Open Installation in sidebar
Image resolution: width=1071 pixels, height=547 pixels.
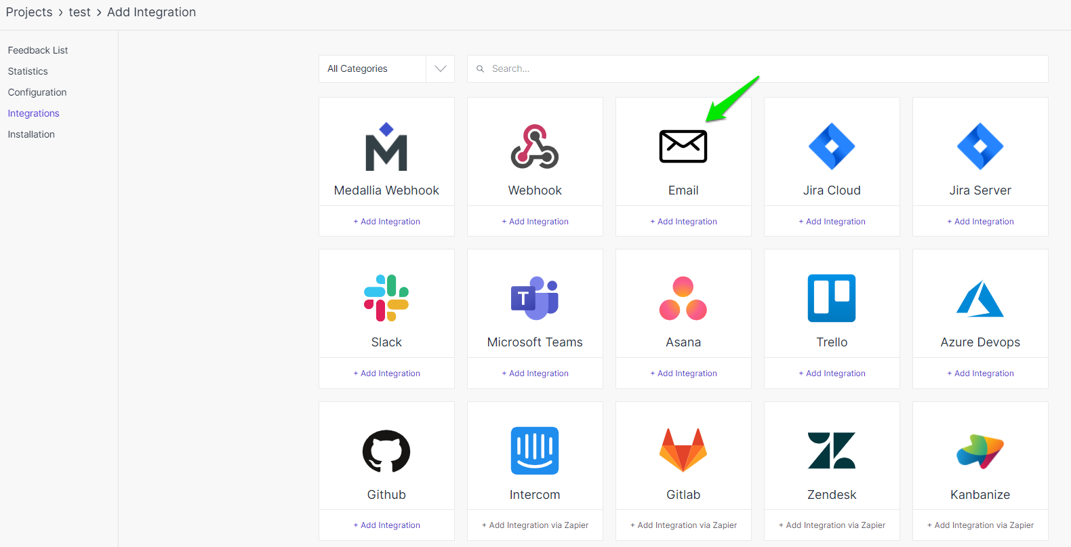31,134
